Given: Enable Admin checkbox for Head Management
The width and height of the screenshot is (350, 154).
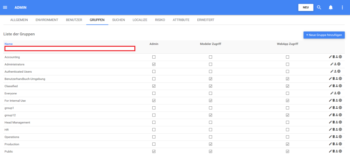Looking at the screenshot, I should (154, 122).
